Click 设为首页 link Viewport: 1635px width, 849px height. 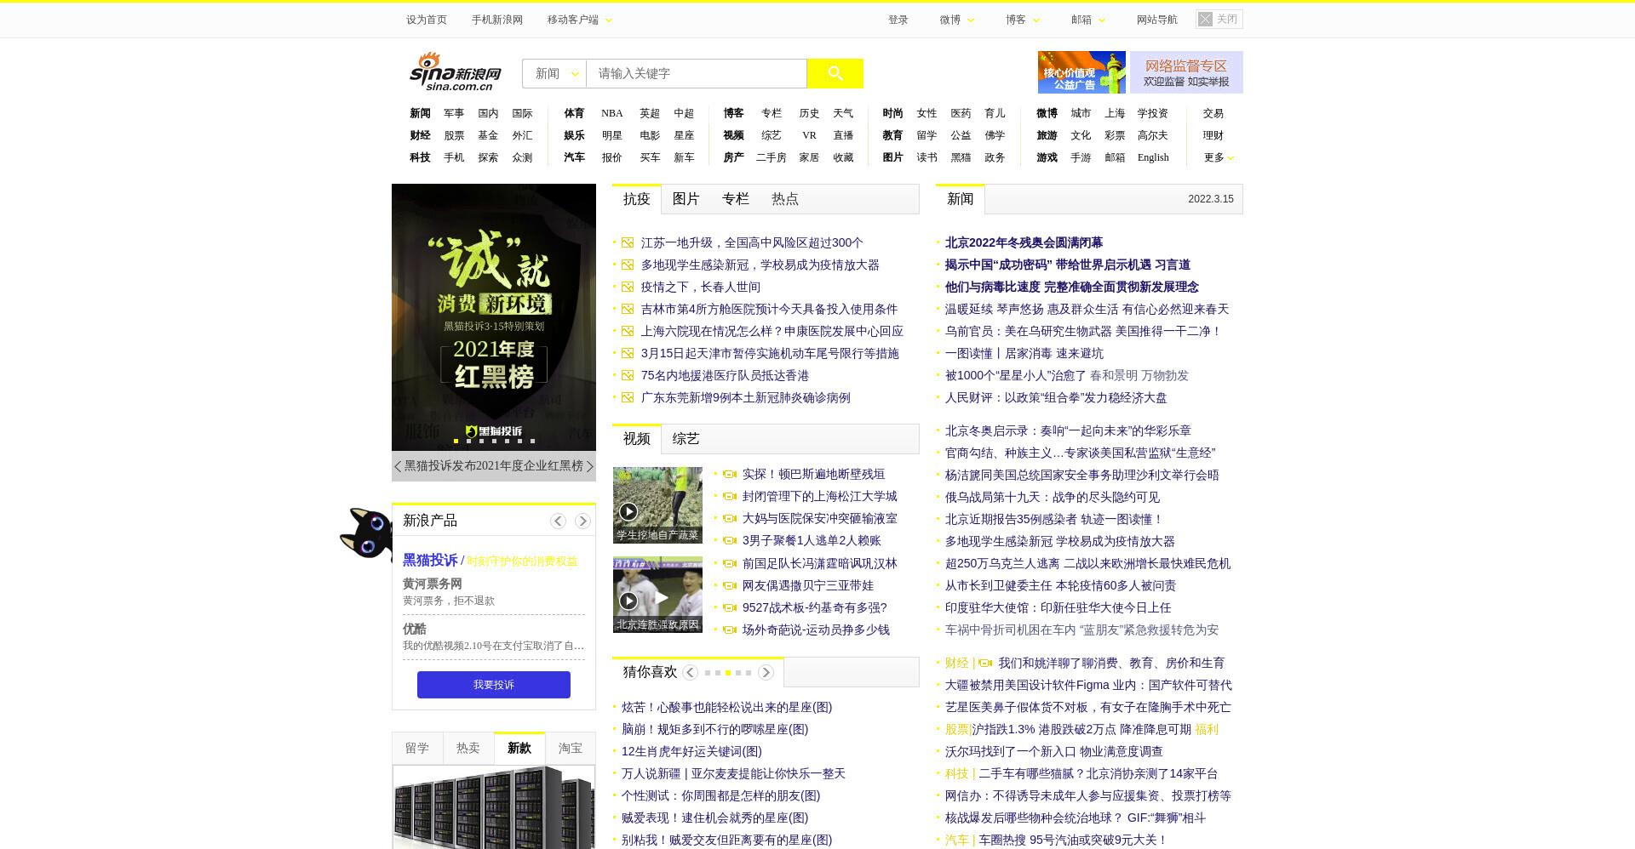(x=427, y=20)
